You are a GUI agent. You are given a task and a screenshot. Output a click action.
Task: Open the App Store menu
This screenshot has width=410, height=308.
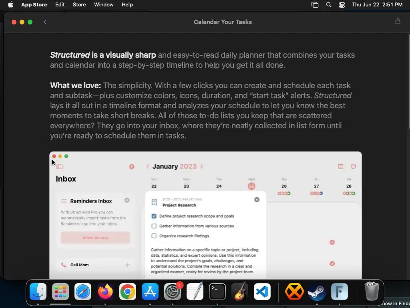coord(34,5)
